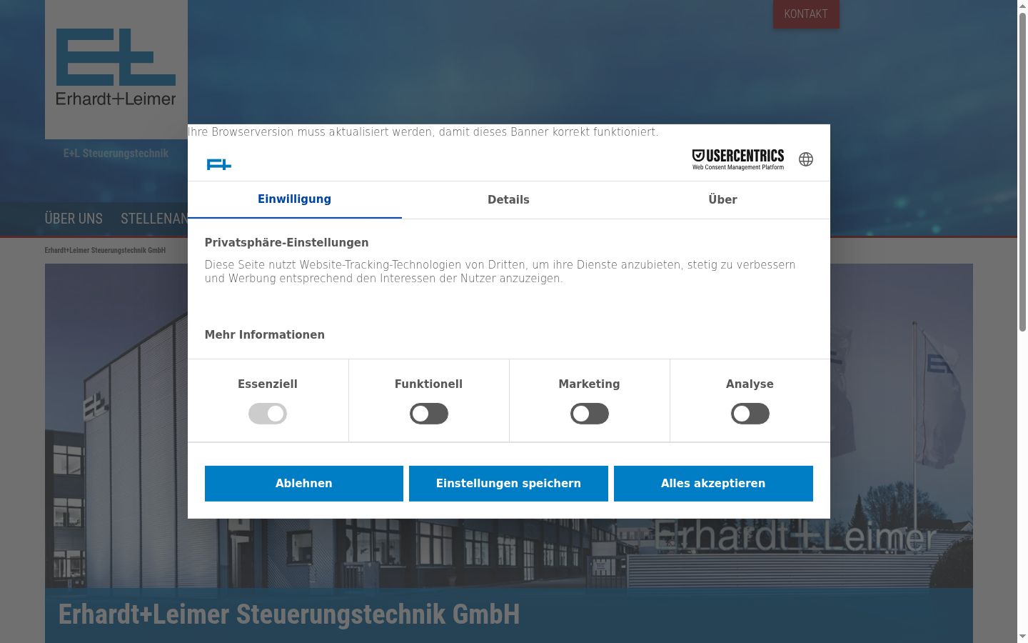Open the Über tab
Screen dimensions: 1028x643
[x=723, y=199]
